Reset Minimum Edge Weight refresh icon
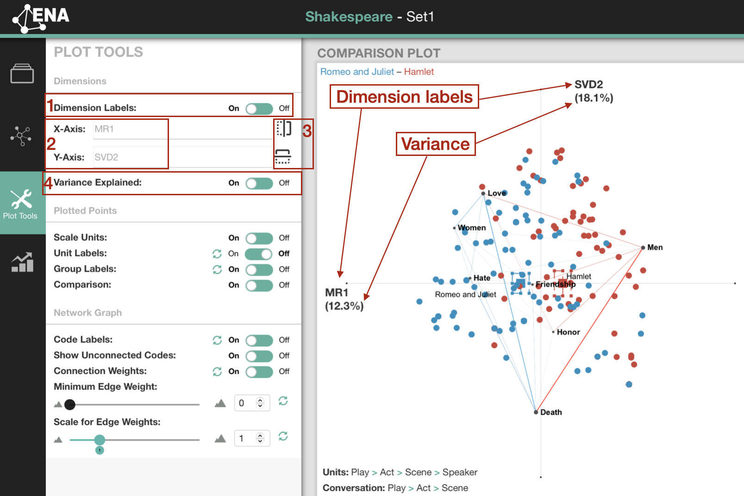This screenshot has height=496, width=744. [x=283, y=401]
